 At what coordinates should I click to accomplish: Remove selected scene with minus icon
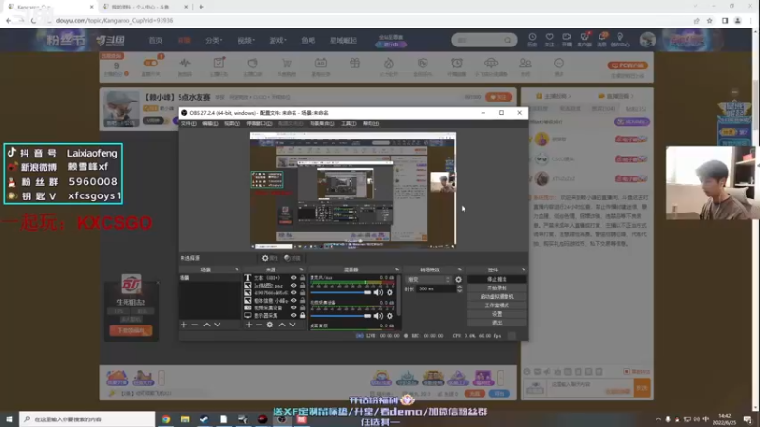(x=195, y=325)
